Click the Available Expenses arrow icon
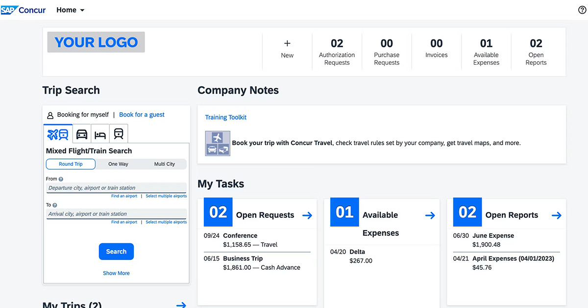This screenshot has height=308, width=588. (430, 215)
